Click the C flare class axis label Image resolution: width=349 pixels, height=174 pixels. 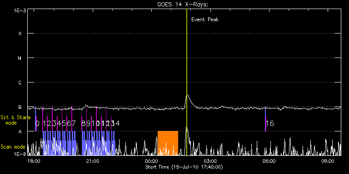pos(20,82)
